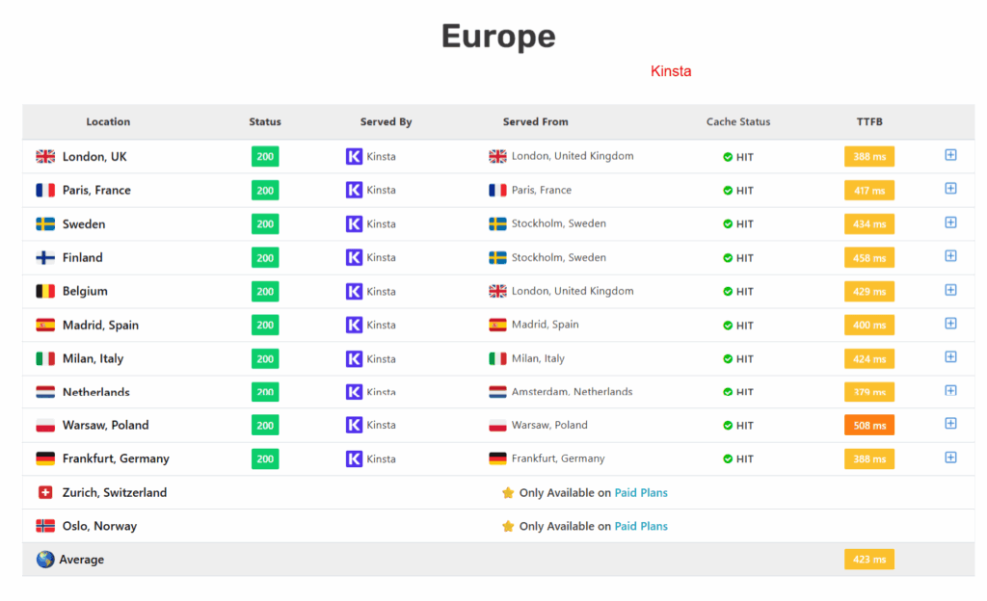
Task: Expand the Belgium row details
Action: tap(951, 289)
